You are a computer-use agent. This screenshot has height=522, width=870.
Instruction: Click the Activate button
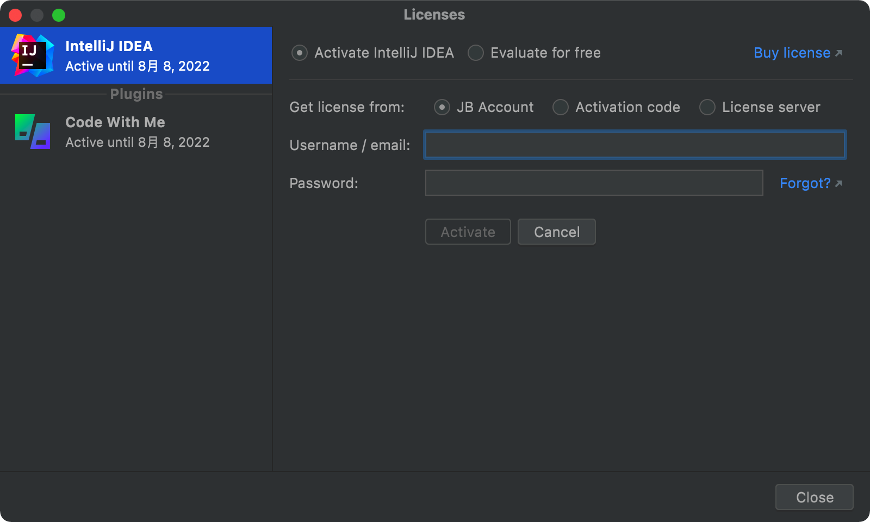pyautogui.click(x=468, y=232)
